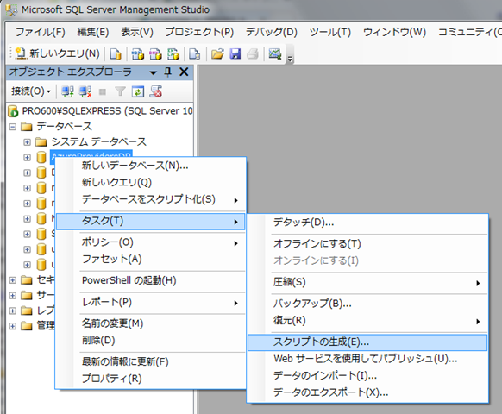Click the SQL Server Compact query icon
This screenshot has height=414, width=502.
click(194, 54)
